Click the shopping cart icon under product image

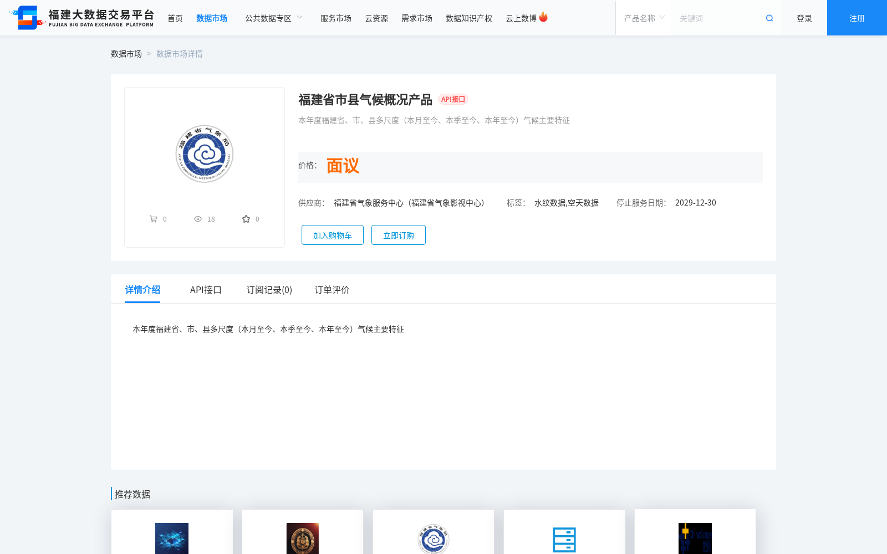[154, 219]
